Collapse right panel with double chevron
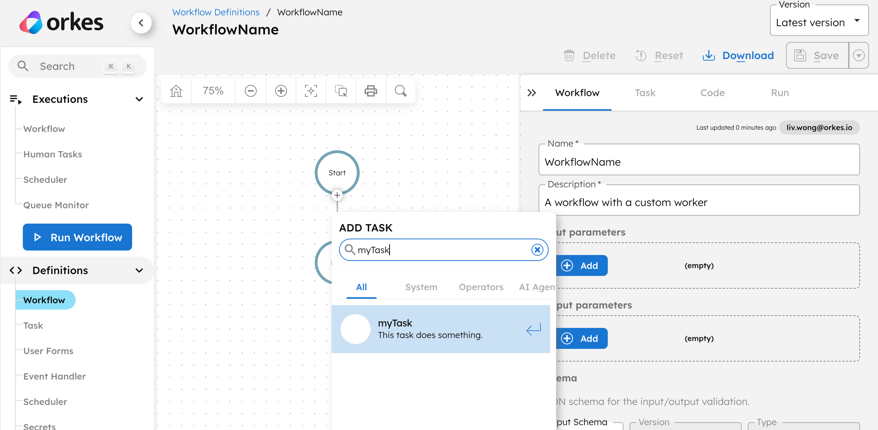The height and width of the screenshot is (430, 878). click(x=532, y=93)
